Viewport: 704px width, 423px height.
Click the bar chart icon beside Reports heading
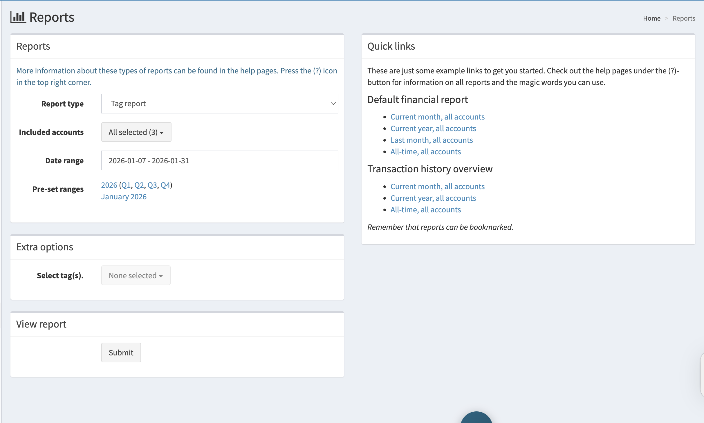coord(18,17)
